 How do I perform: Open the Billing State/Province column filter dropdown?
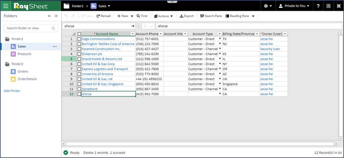pyautogui.click(x=257, y=34)
